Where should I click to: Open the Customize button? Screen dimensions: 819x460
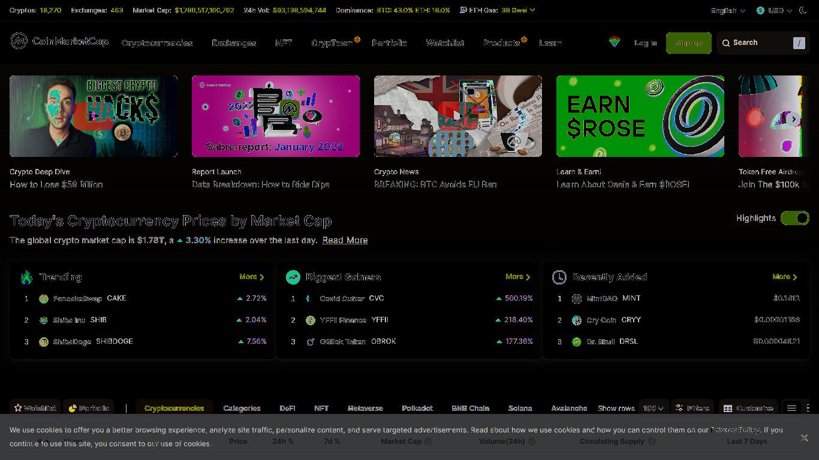coord(748,408)
